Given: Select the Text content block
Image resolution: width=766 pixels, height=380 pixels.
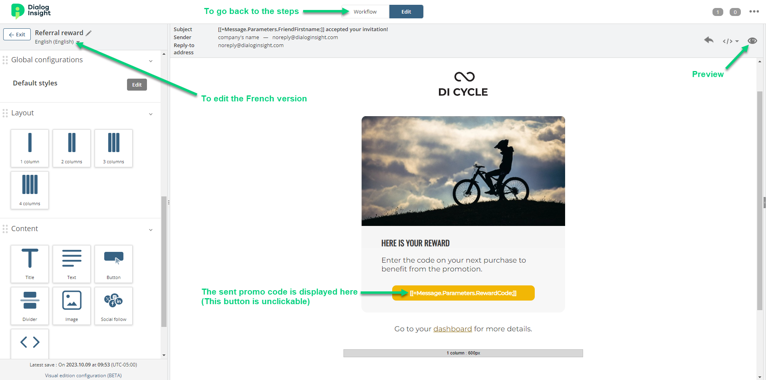Looking at the screenshot, I should (x=72, y=264).
